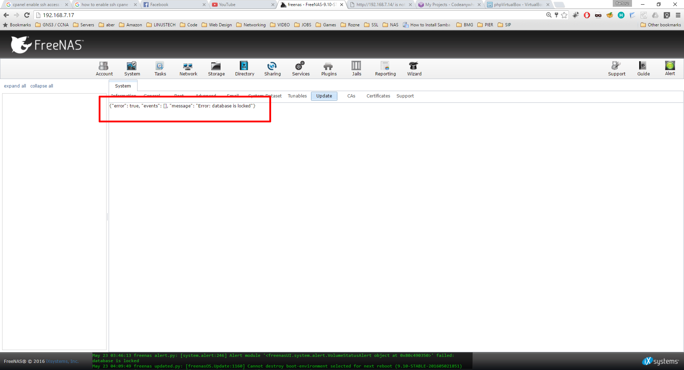Open the Jails toolbar icon
This screenshot has height=370, width=684.
[x=357, y=69]
